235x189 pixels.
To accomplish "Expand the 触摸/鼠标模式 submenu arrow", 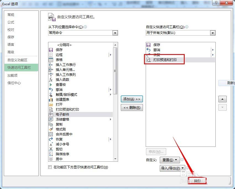I will point(111,94).
